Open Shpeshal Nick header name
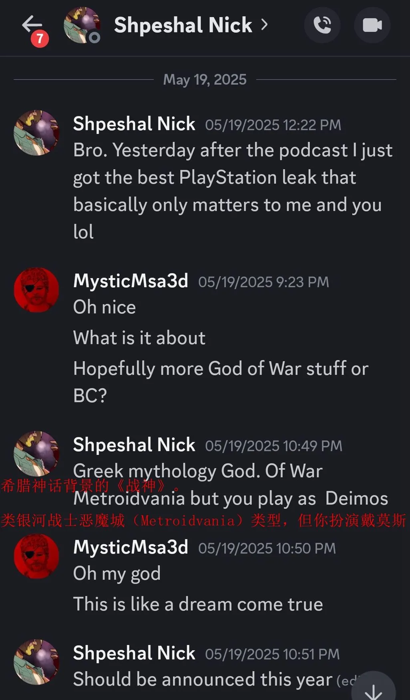This screenshot has width=410, height=700. 183,25
